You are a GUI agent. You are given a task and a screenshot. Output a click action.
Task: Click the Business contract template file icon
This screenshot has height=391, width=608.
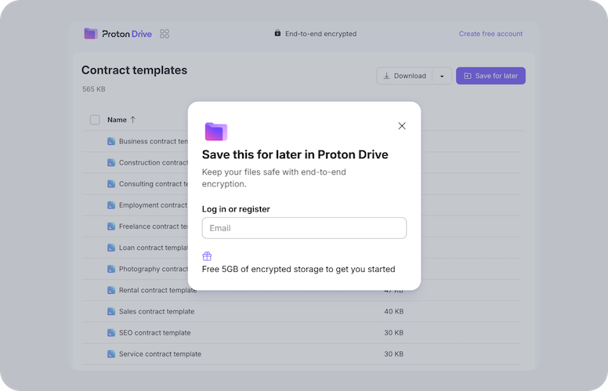[111, 142]
